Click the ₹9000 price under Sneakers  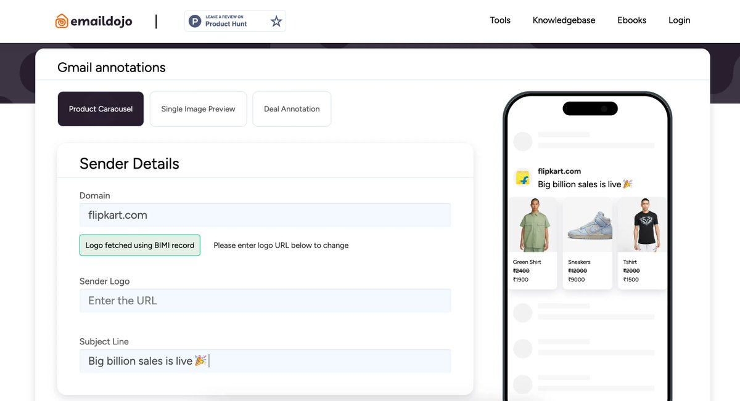[577, 280]
